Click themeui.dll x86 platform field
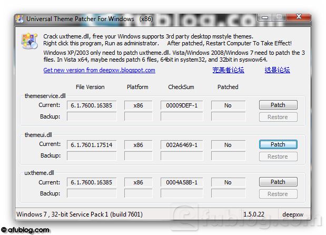 point(139,145)
